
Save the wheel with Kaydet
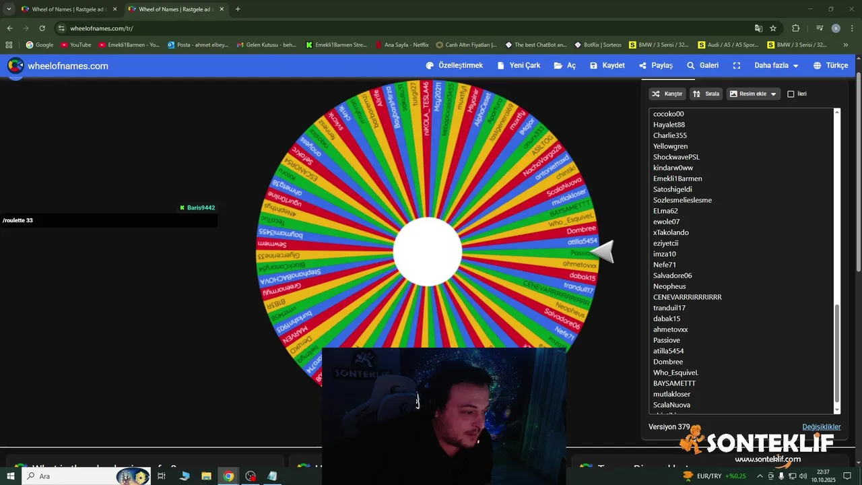607,65
